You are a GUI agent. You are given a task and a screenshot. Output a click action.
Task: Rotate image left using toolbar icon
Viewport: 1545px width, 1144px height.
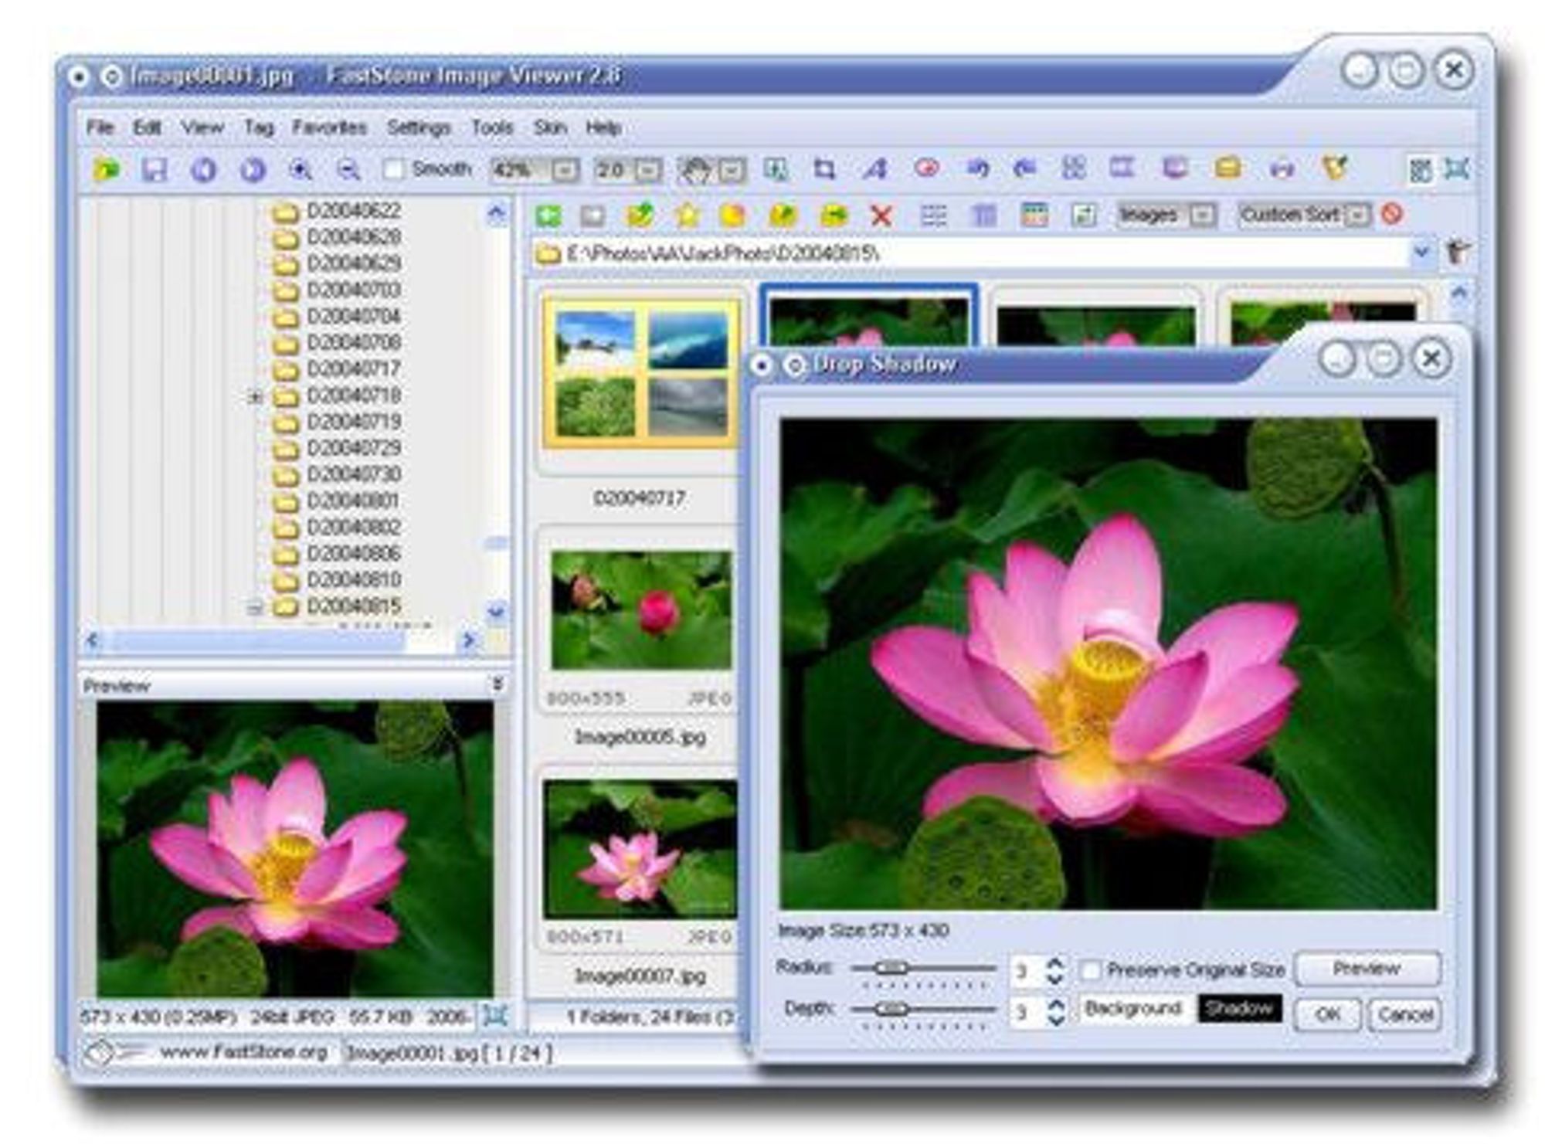(978, 168)
